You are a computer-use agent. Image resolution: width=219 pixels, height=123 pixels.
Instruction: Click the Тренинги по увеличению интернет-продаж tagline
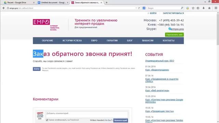tap(96, 22)
